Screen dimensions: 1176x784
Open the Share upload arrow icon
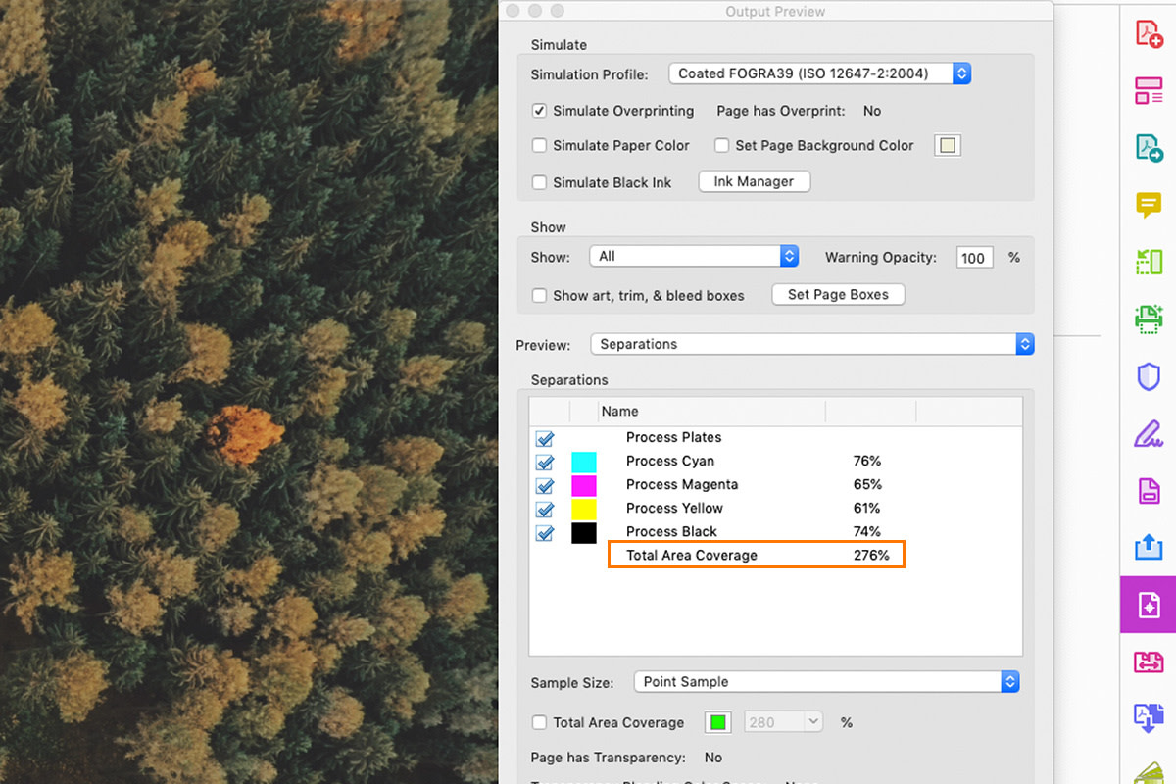1148,547
